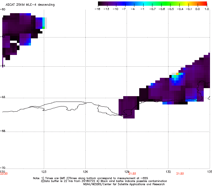The height and width of the screenshot is (186, 212).
Task: Click the 1.0 colorbar label
Action: coord(207,9)
